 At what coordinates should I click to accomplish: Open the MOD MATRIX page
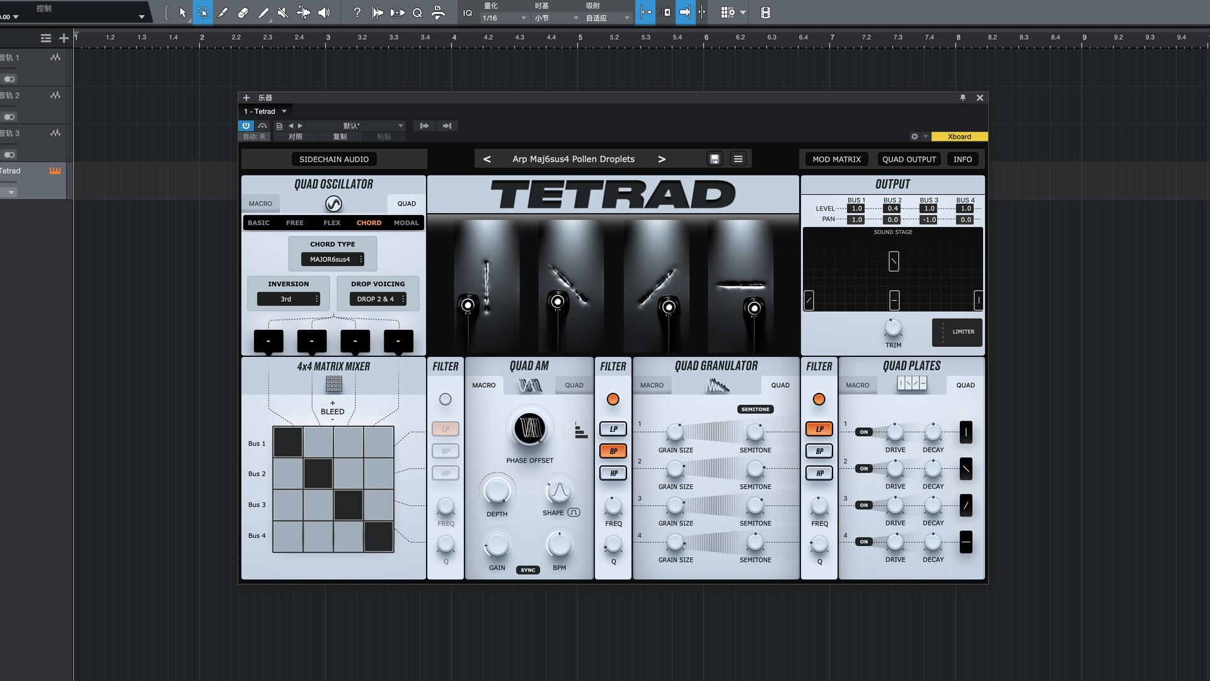click(x=836, y=159)
